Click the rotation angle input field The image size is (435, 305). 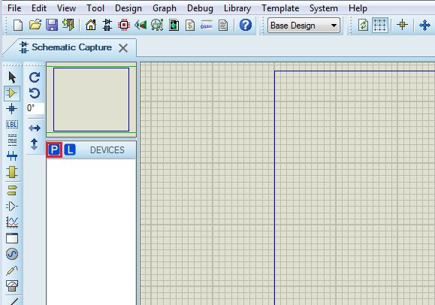tap(35, 108)
